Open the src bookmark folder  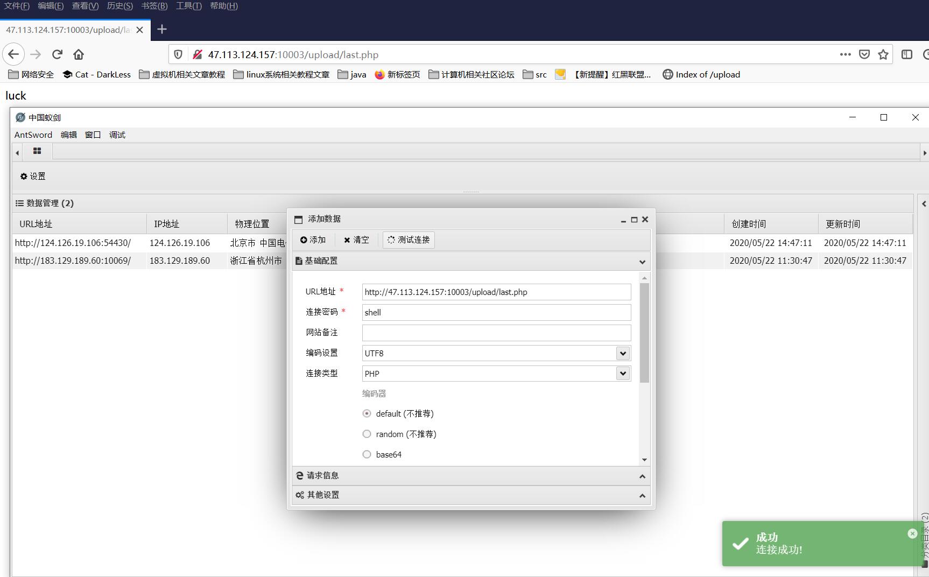534,74
